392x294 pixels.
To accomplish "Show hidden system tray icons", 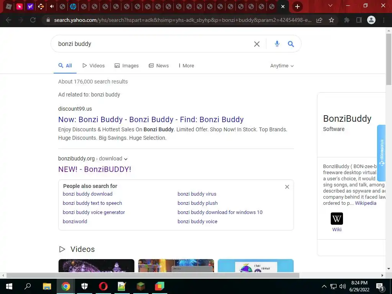I will tap(324, 286).
